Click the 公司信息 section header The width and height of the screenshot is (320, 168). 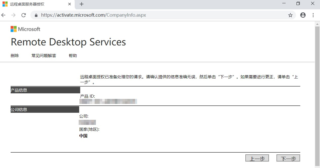click(x=45, y=109)
